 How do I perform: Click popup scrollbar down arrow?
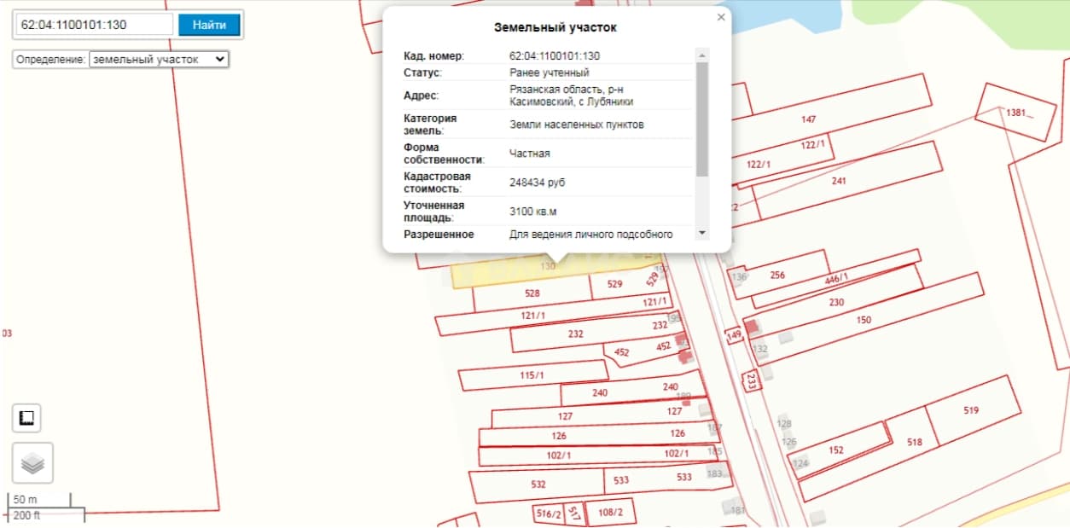click(702, 233)
